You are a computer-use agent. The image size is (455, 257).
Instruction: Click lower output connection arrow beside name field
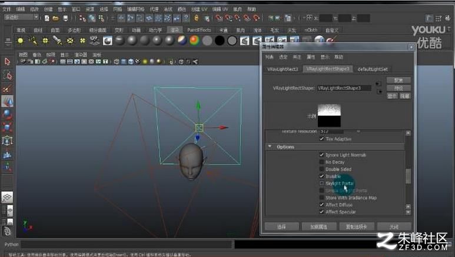[x=379, y=92]
